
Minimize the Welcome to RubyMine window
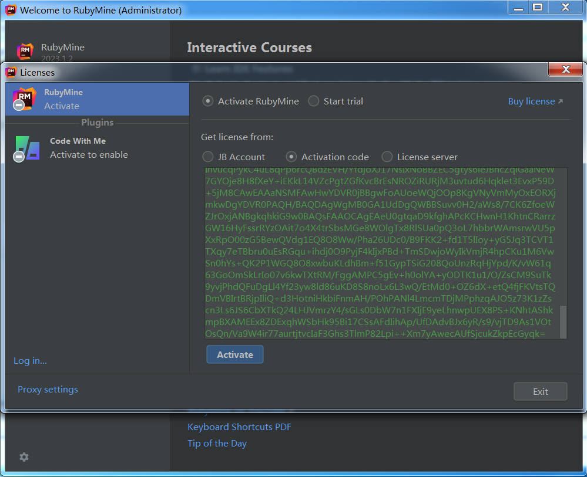coord(518,8)
